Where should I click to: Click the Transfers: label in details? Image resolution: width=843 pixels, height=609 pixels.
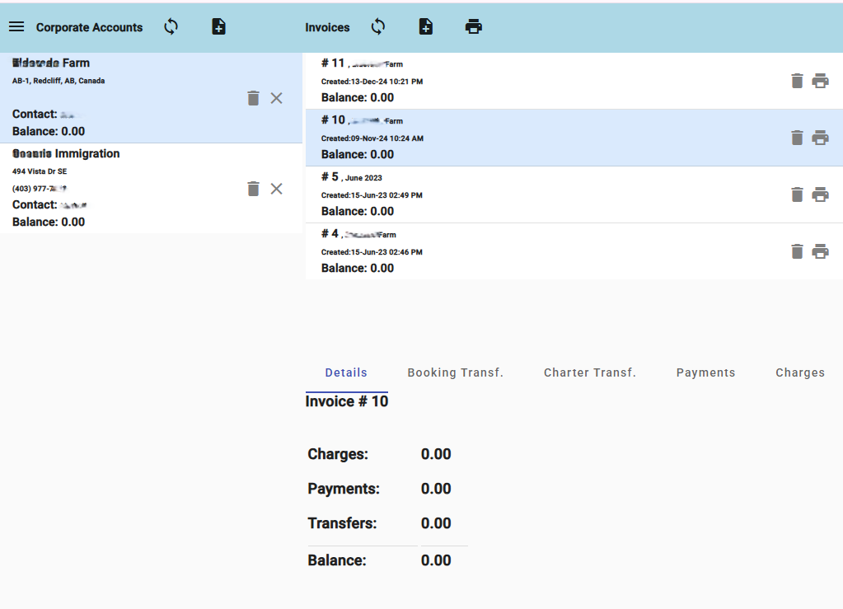342,523
